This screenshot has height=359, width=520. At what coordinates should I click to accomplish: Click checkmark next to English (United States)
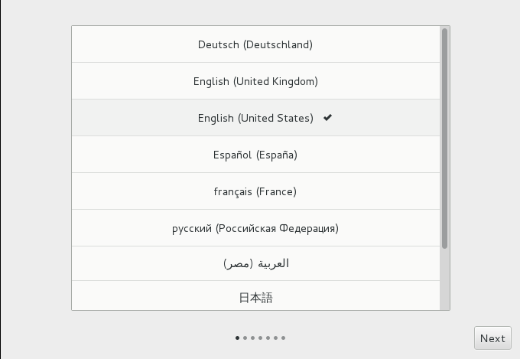(327, 118)
